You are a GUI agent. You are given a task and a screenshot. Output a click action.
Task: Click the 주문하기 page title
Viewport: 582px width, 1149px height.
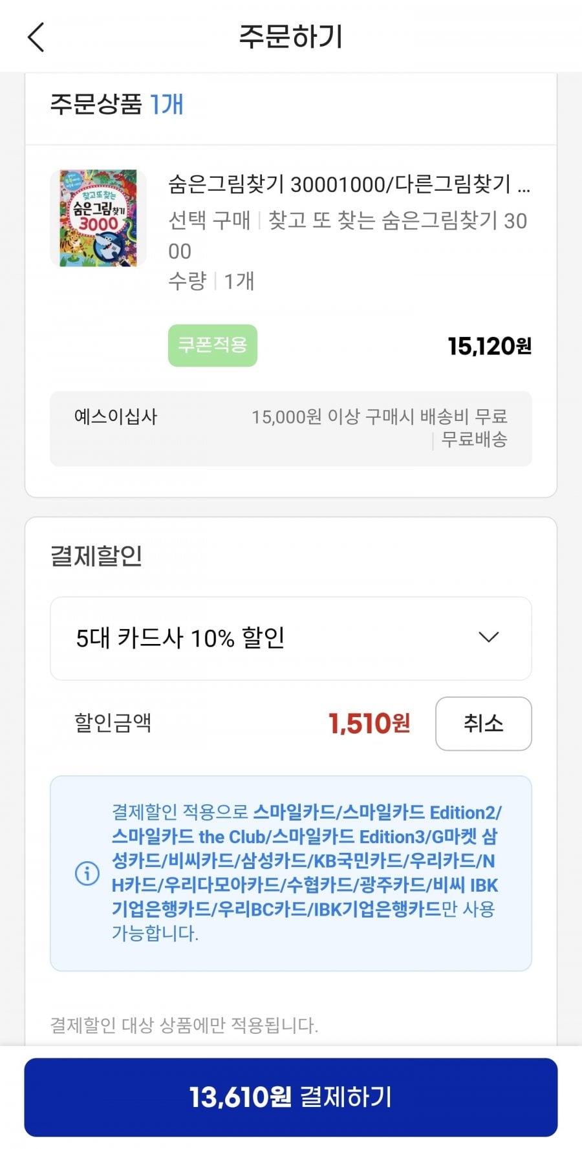(x=290, y=37)
